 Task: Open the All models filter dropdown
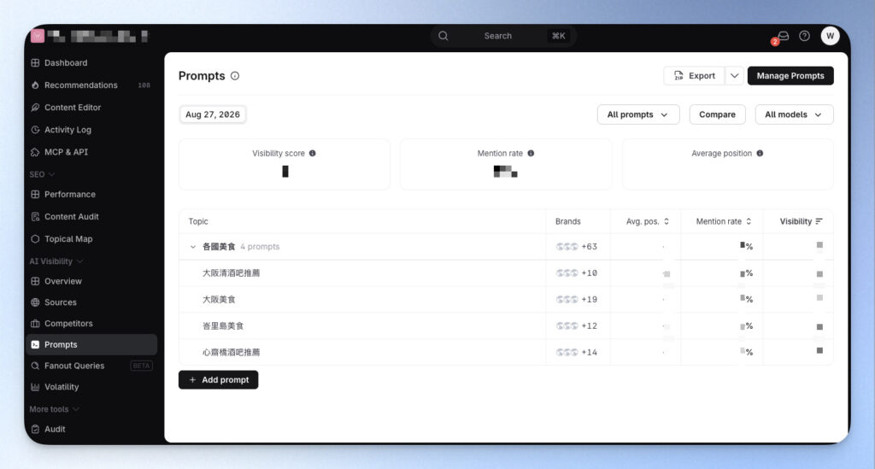pos(794,114)
